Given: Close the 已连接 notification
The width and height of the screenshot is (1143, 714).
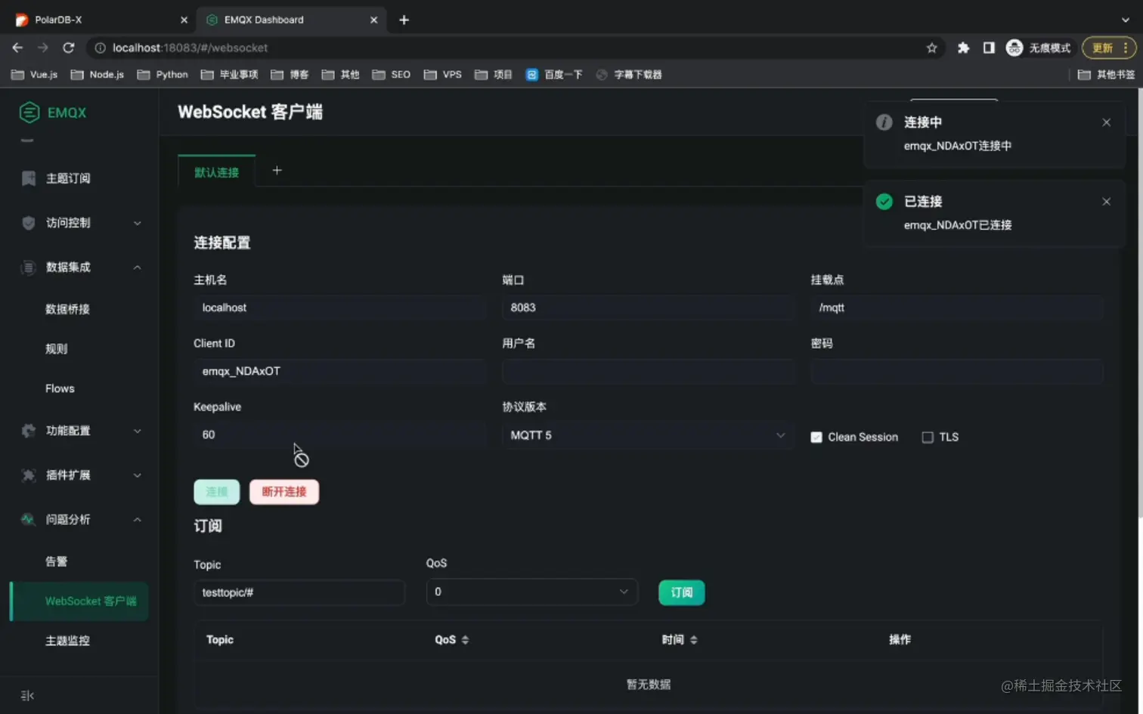Looking at the screenshot, I should coord(1106,202).
